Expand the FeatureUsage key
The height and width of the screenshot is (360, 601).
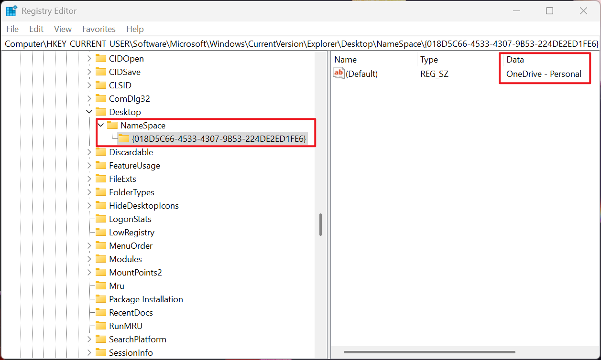click(89, 166)
